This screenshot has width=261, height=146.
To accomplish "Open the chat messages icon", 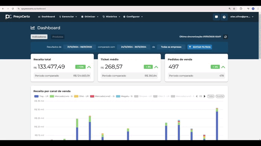I will (x=216, y=17).
